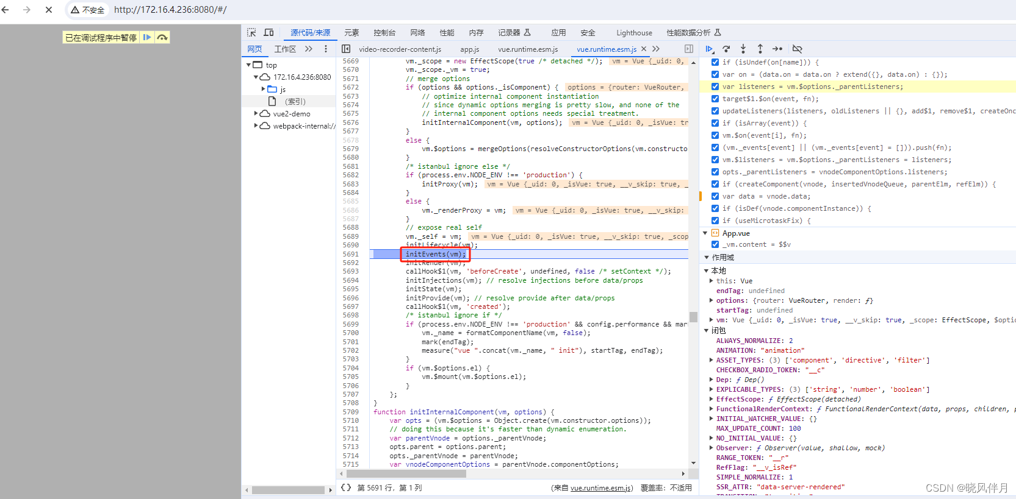
Task: Show more navigator tabs chevron
Action: tap(309, 49)
